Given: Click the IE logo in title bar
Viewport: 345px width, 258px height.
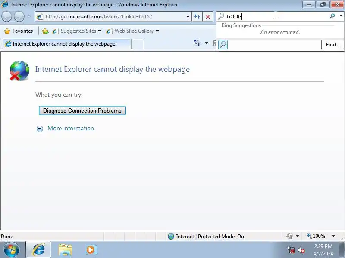Looking at the screenshot, I should point(5,4).
